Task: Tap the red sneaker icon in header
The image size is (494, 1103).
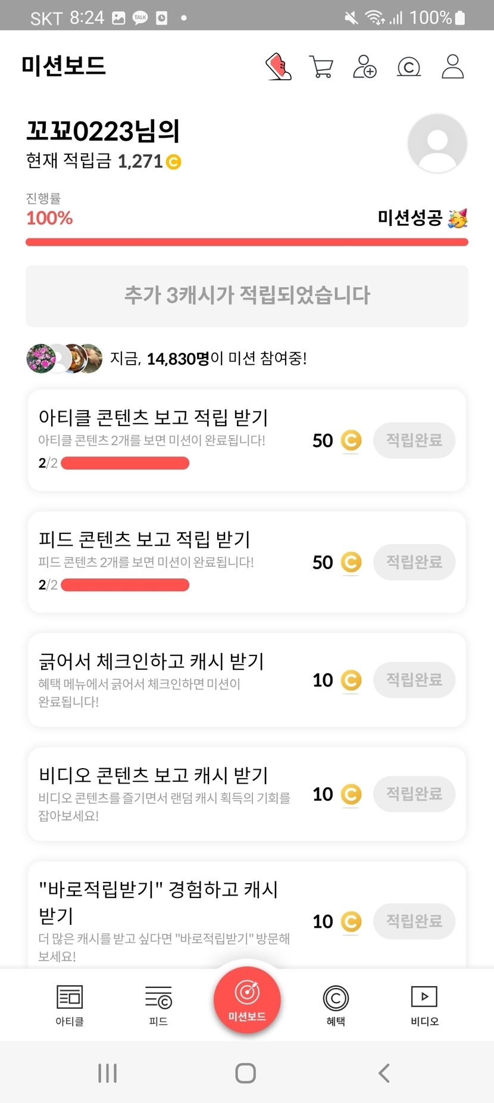Action: tap(278, 66)
